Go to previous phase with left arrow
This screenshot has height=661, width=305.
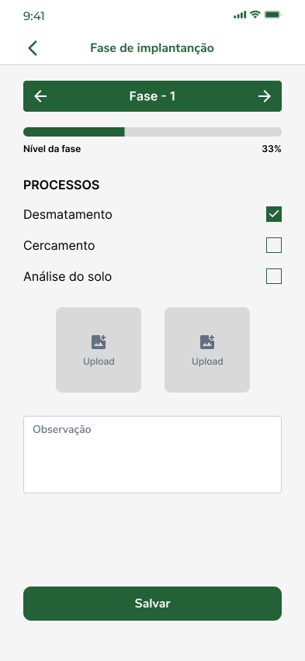click(x=40, y=96)
